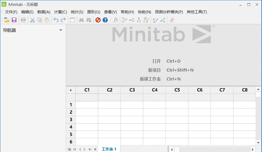Click the second worksheet-layout icon after fx
262x152 pixels.
(132, 20)
